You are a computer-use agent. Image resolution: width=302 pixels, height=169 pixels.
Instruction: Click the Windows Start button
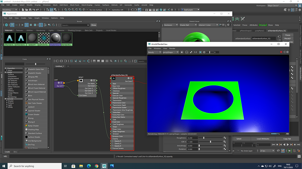[4, 166]
